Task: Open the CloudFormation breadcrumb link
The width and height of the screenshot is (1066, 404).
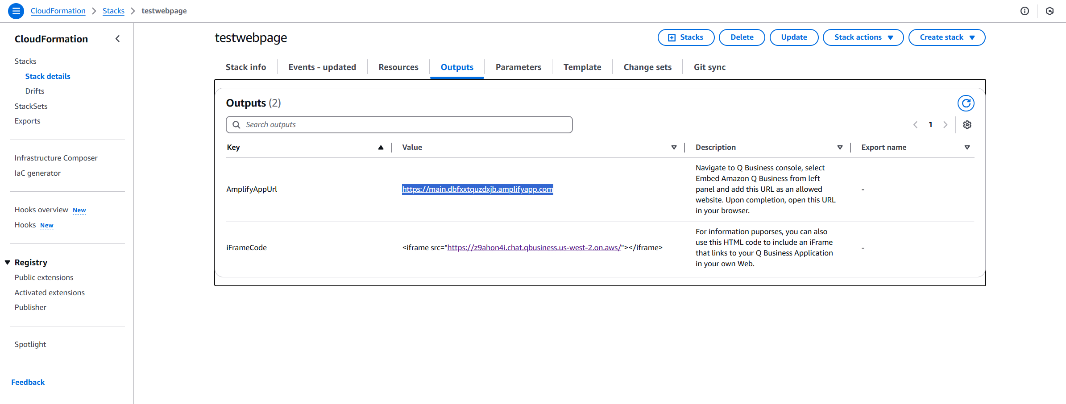Action: [58, 11]
